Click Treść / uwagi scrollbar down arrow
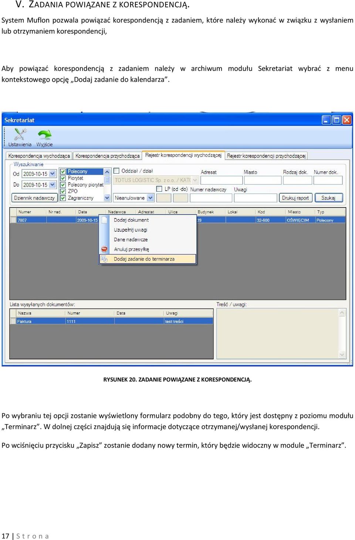Viewport: 355px width, 540px height. click(x=342, y=355)
